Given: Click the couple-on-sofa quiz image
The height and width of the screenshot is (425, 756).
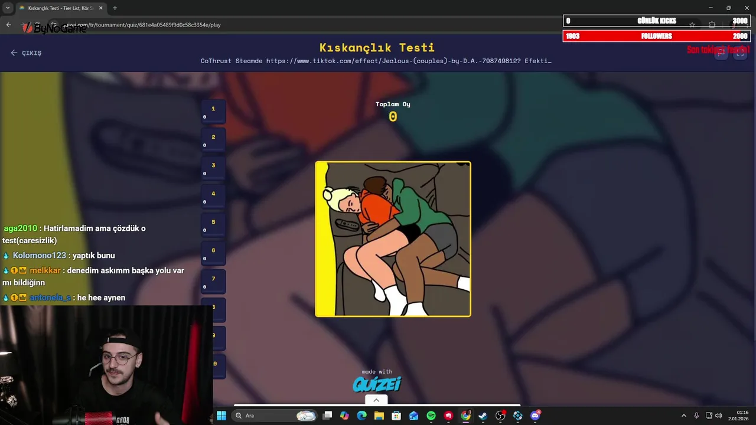Looking at the screenshot, I should click(x=393, y=239).
